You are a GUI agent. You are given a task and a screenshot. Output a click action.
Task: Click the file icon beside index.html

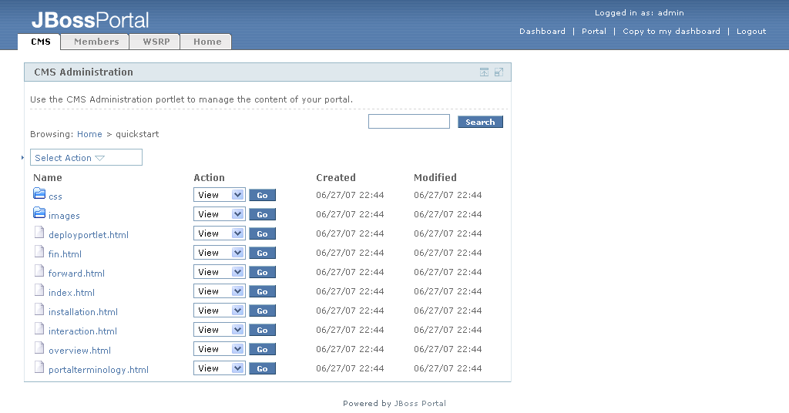coord(39,290)
